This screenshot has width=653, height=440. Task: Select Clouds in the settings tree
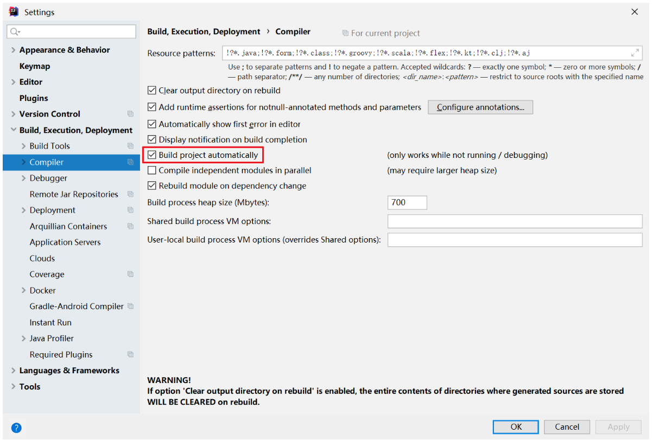(42, 258)
